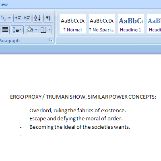The height and width of the screenshot is (161, 161).
Task: Apply the Heading 2 style
Action: tap(154, 24)
